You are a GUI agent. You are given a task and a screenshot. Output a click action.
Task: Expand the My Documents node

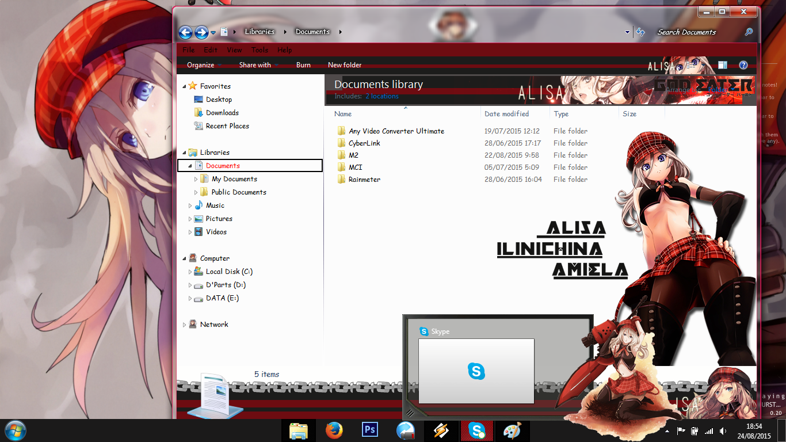click(196, 179)
